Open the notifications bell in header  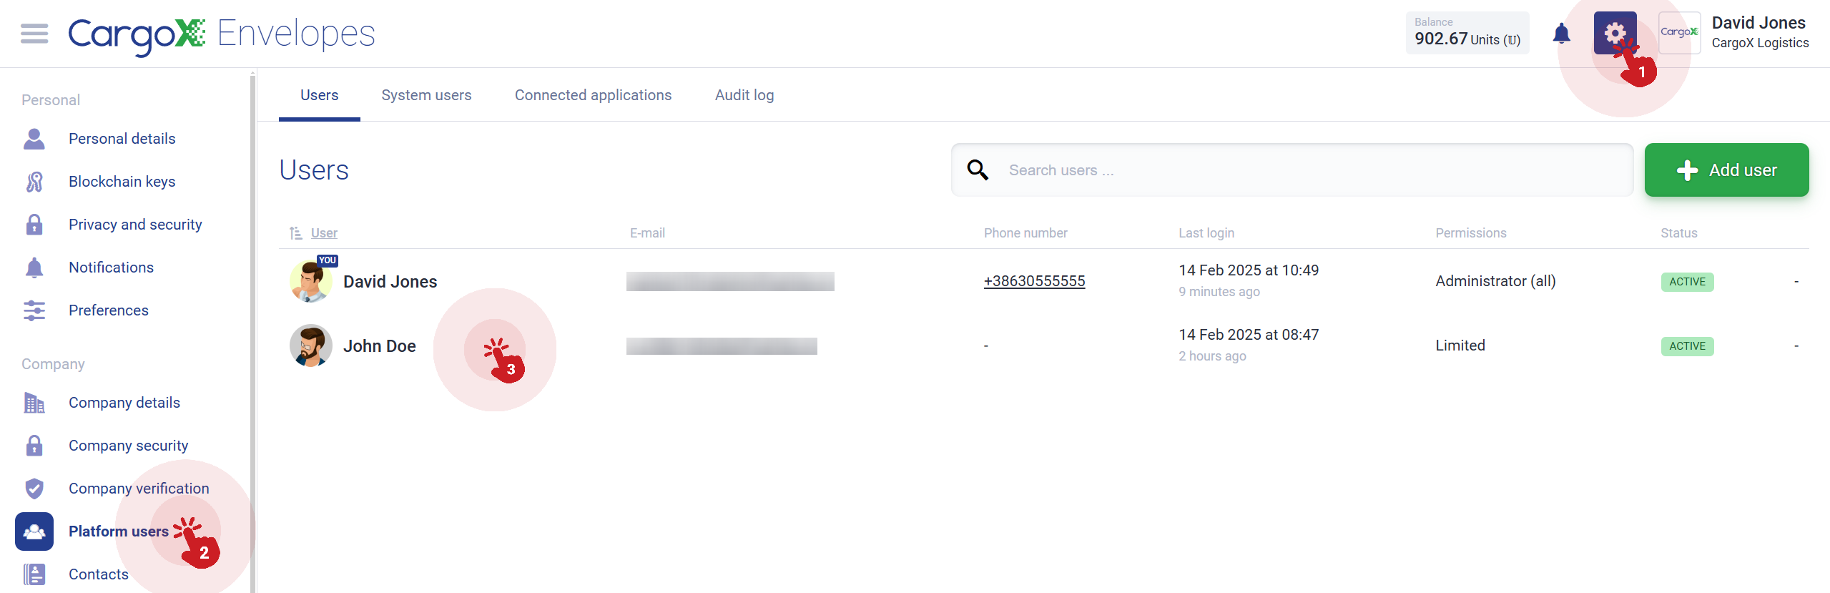pos(1561,33)
